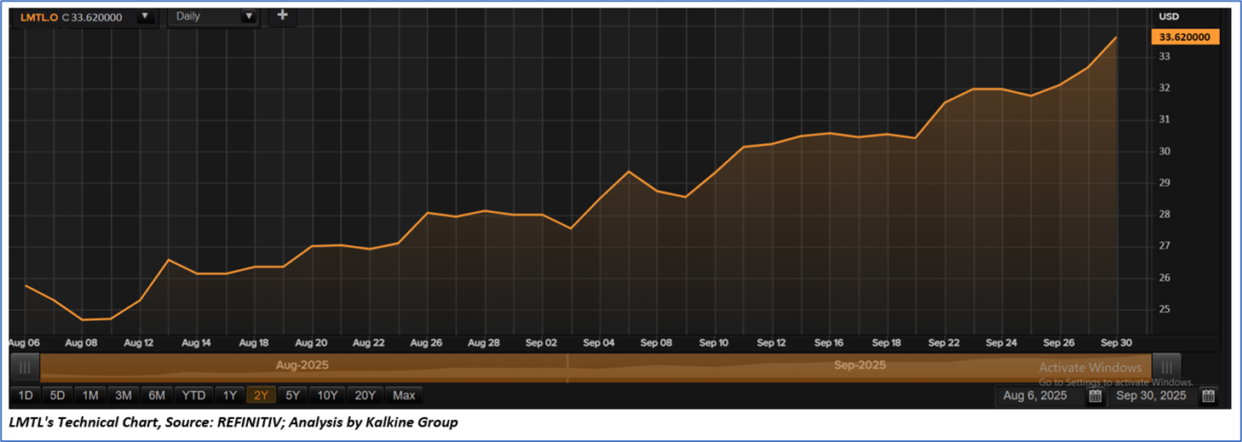1242x442 pixels.
Task: Click the Sep 22 date axis label
Action: (x=944, y=342)
